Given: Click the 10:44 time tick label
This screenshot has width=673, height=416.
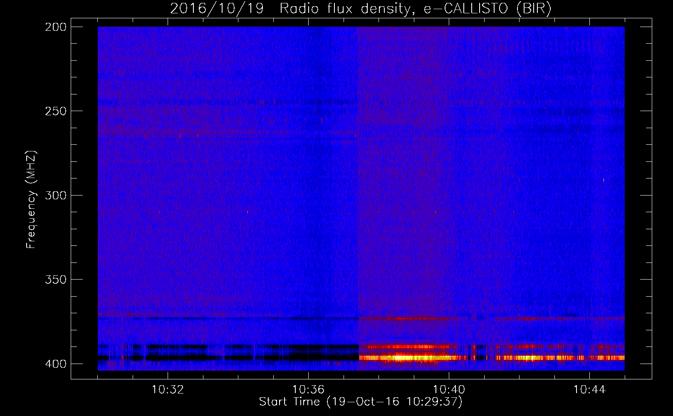Looking at the screenshot, I should (x=589, y=390).
